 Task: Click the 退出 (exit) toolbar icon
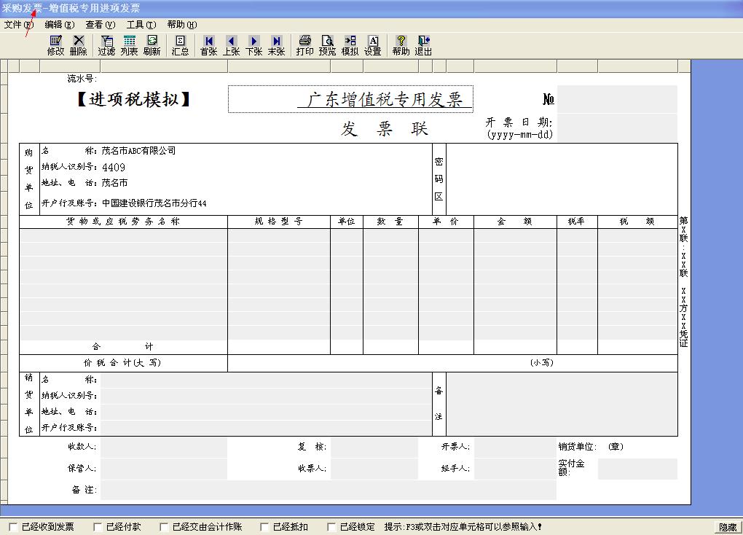click(x=424, y=45)
